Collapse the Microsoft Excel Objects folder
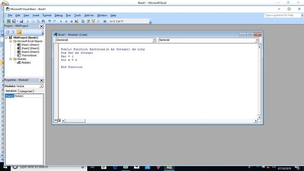304x171 pixels. coord(10,41)
